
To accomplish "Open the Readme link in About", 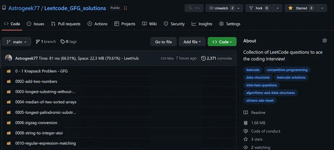I will [258, 112].
